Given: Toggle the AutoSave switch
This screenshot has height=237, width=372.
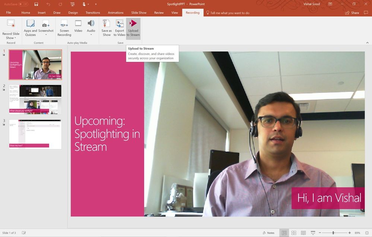Looking at the screenshot, I should [23, 4].
